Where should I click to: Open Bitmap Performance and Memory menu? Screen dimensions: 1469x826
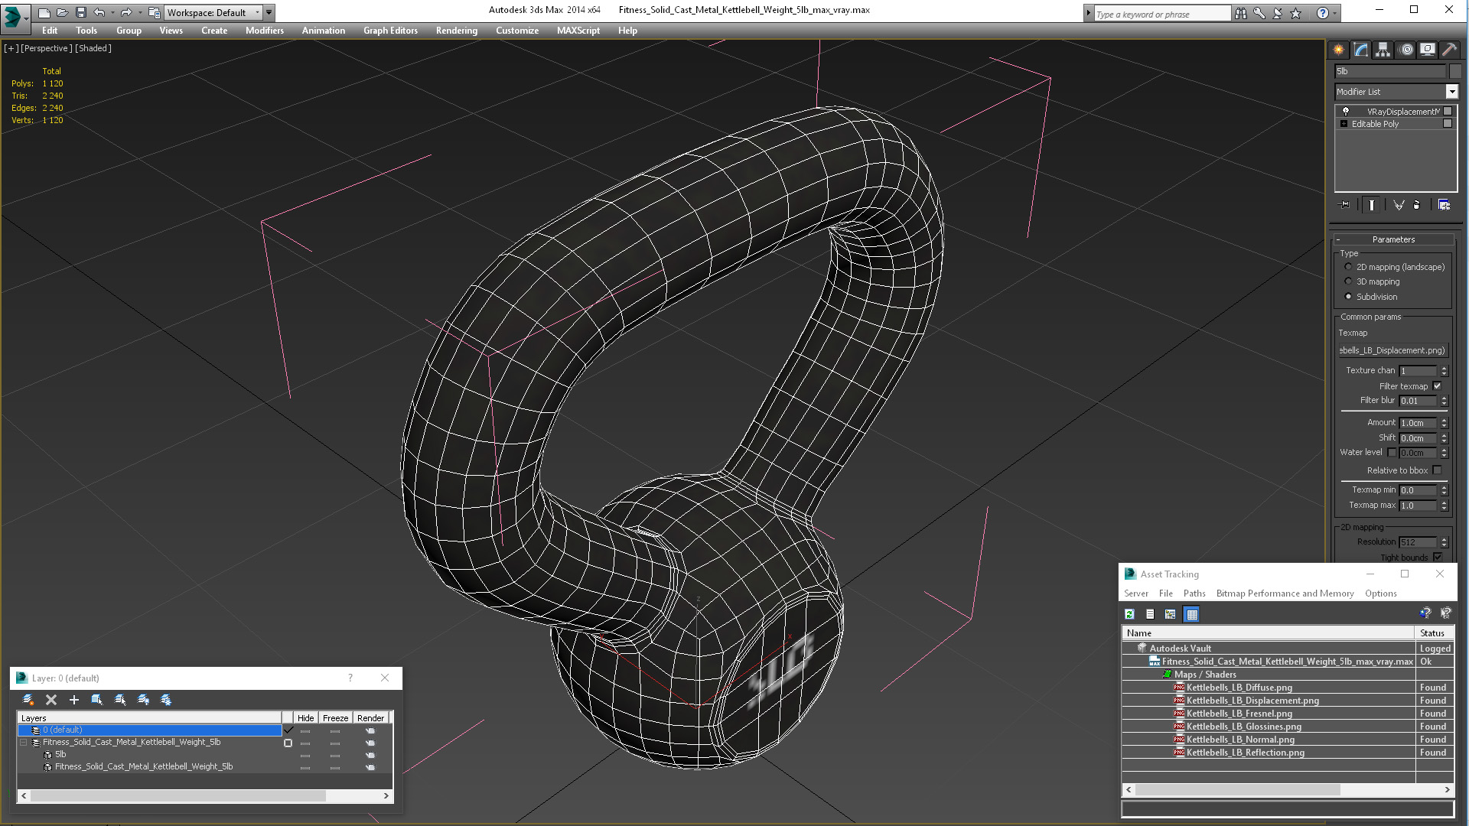coord(1285,593)
